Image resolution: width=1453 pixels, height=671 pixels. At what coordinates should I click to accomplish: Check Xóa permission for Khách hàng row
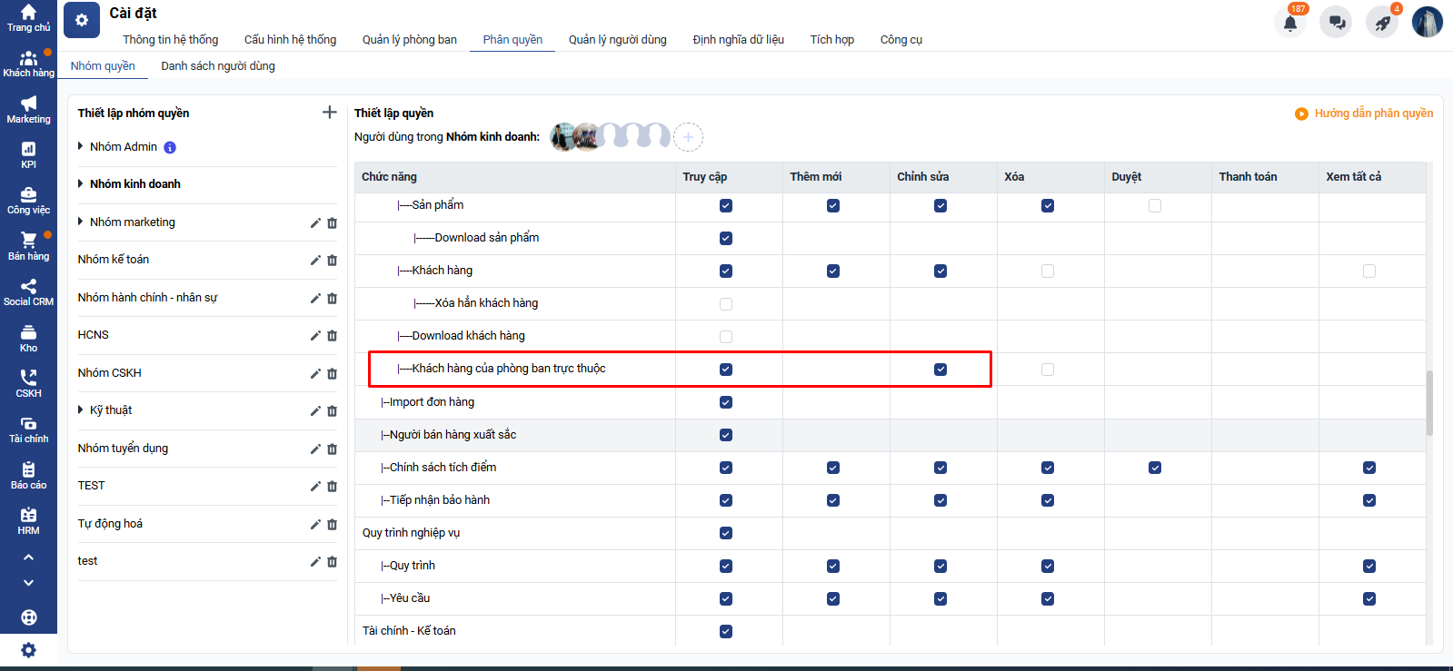tap(1048, 271)
